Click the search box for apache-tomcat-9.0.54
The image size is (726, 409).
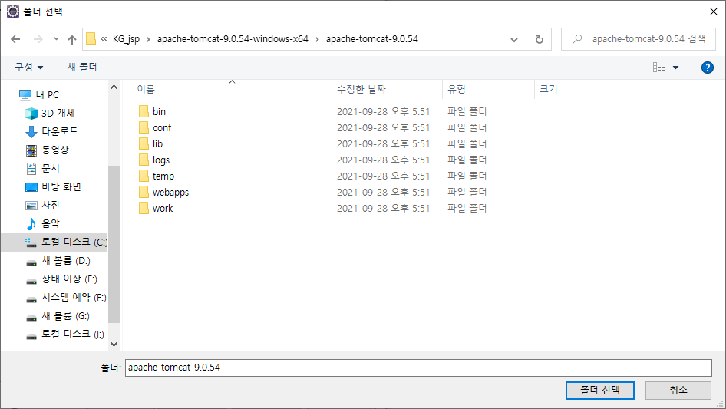(x=638, y=39)
